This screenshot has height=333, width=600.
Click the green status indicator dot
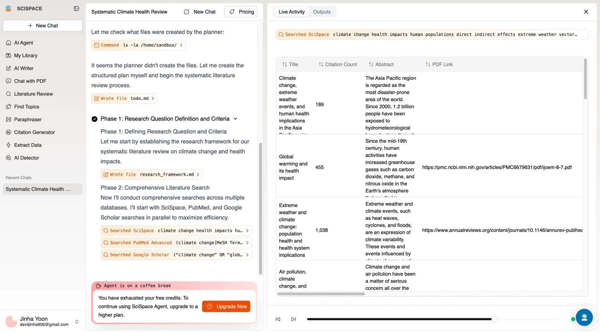[x=573, y=319]
